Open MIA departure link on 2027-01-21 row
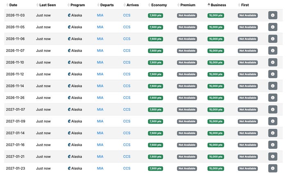Image resolution: width=287 pixels, height=173 pixels. (100, 157)
